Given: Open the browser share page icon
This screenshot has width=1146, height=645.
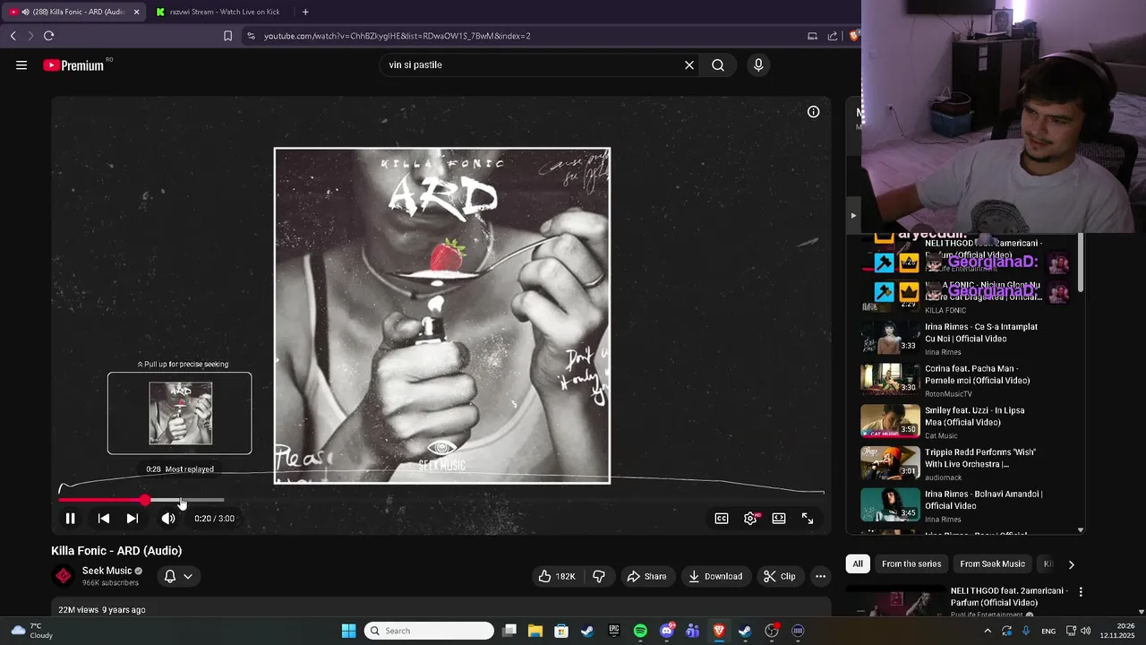Looking at the screenshot, I should coord(833,36).
